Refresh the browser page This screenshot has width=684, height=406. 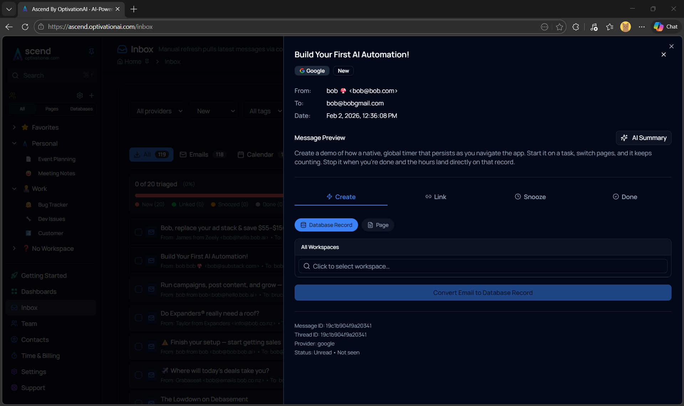[x=25, y=27]
